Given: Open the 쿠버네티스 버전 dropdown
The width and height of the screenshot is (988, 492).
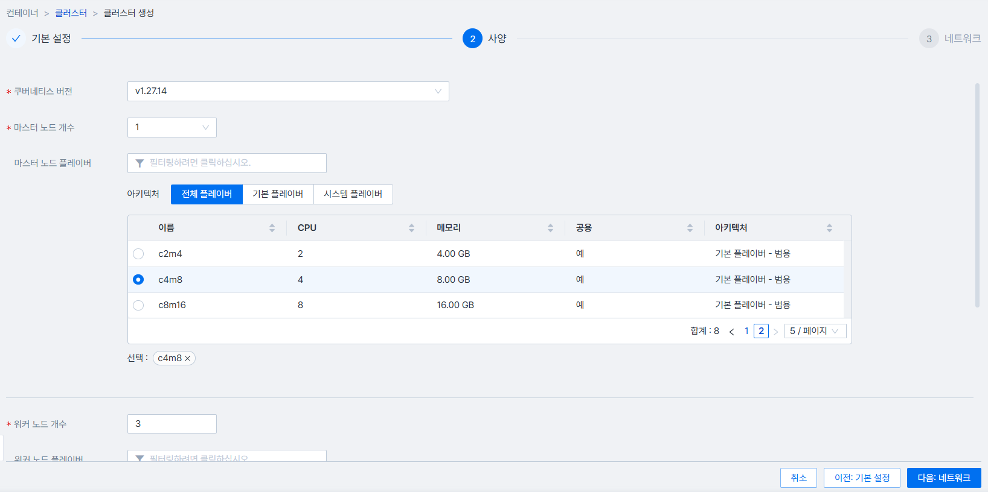Looking at the screenshot, I should coord(288,92).
